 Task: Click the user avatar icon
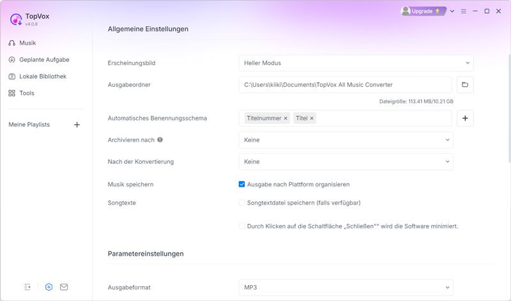(x=406, y=11)
